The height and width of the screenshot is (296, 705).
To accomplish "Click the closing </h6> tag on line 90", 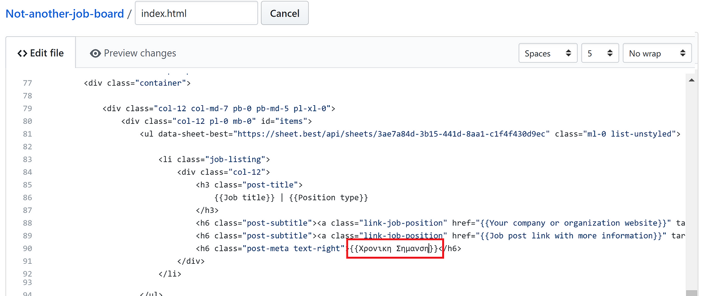I will tap(450, 248).
